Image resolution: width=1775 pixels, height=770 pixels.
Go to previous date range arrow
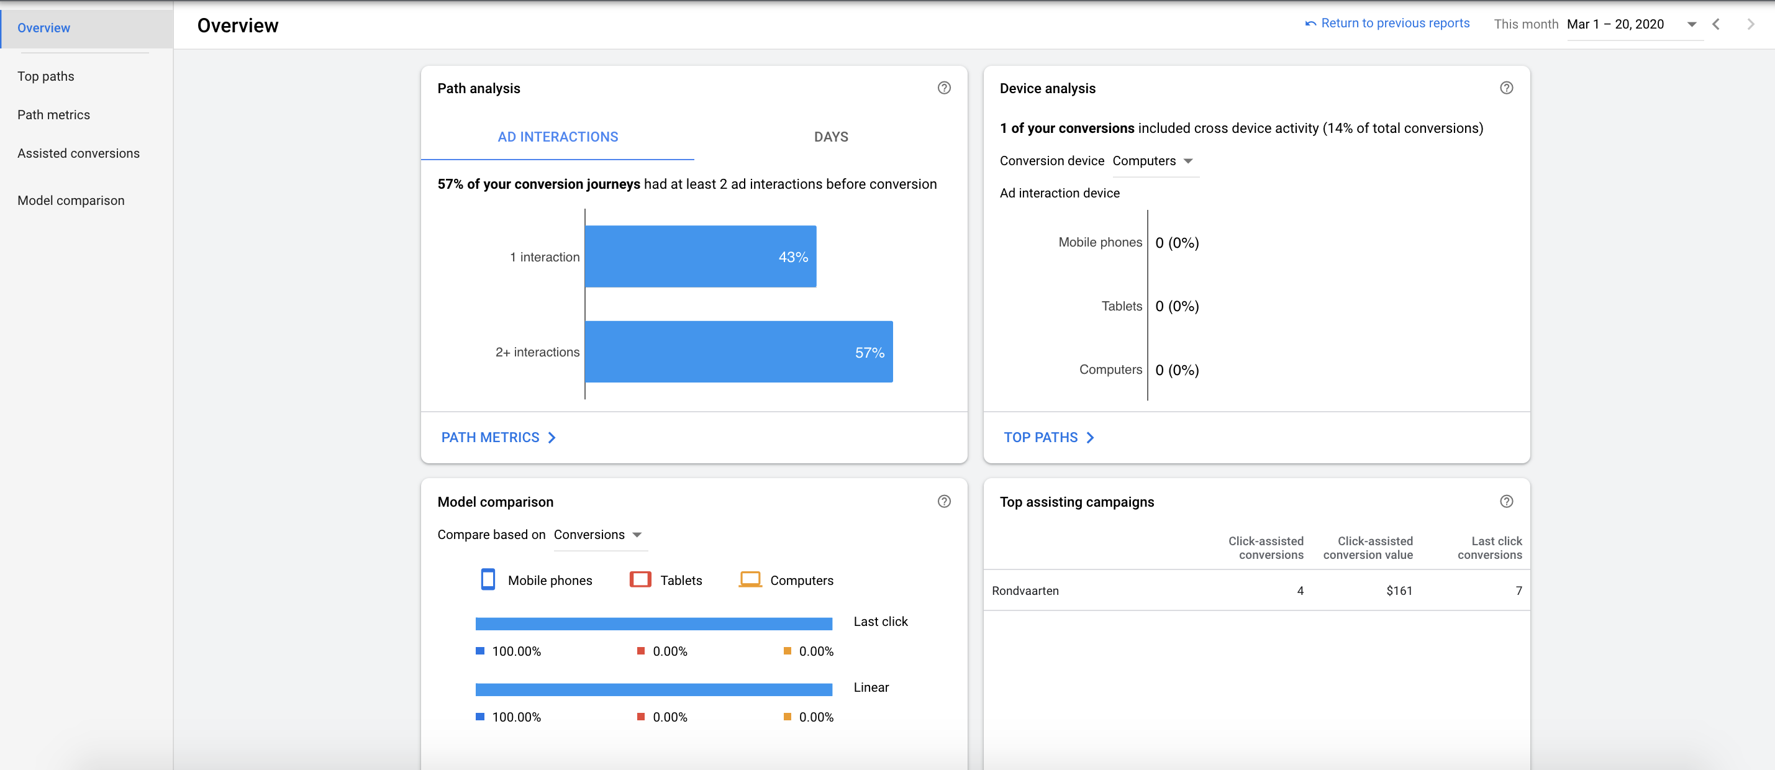tap(1716, 24)
